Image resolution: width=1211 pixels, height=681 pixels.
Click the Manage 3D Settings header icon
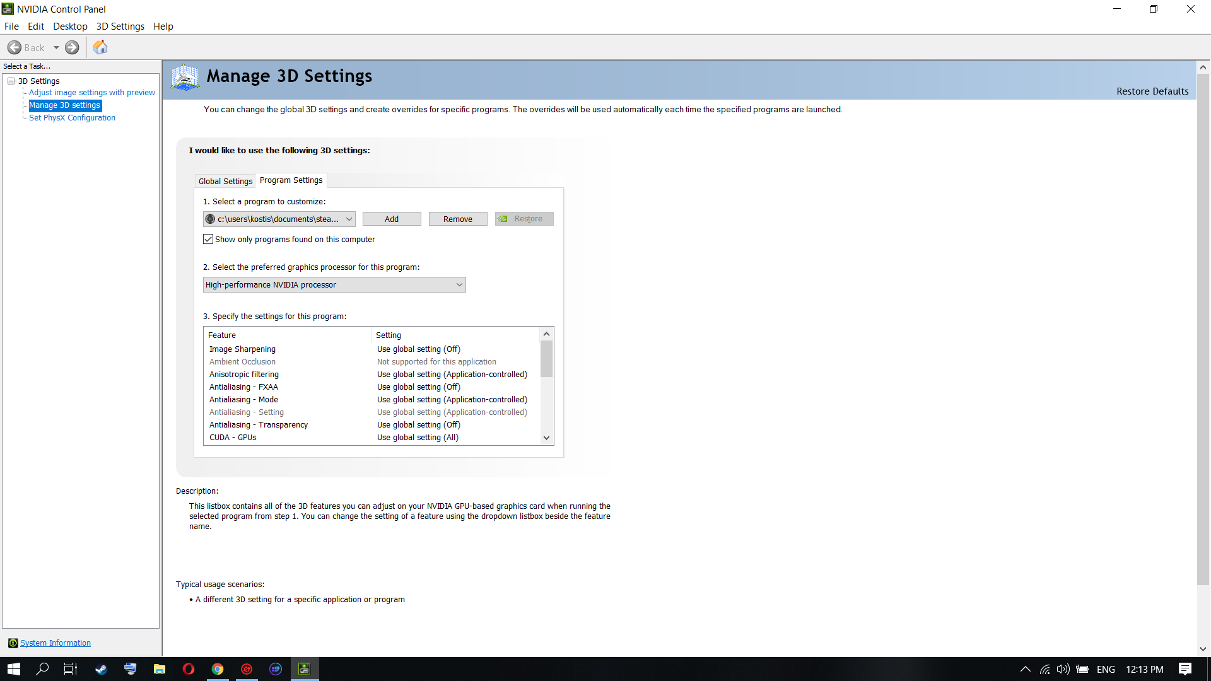coord(185,77)
